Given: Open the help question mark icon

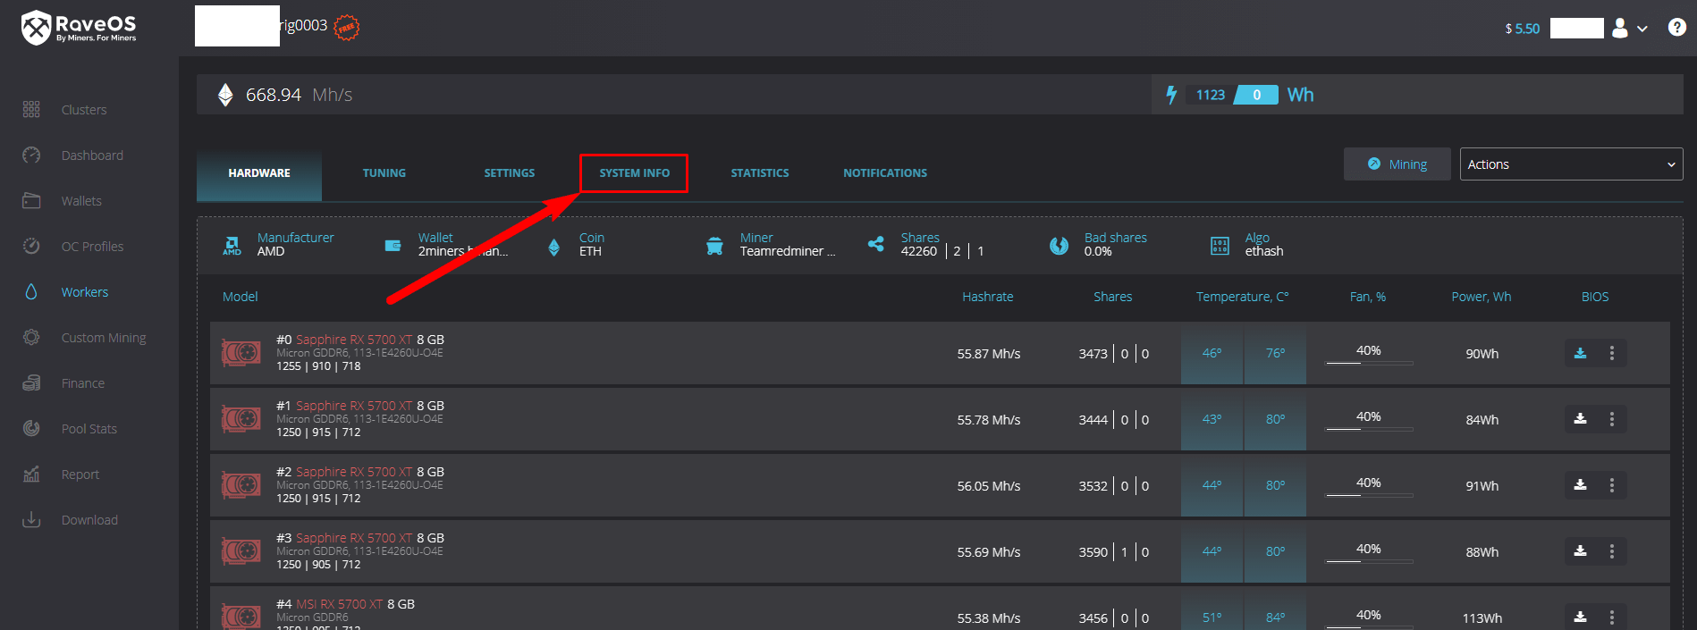Looking at the screenshot, I should tap(1676, 28).
